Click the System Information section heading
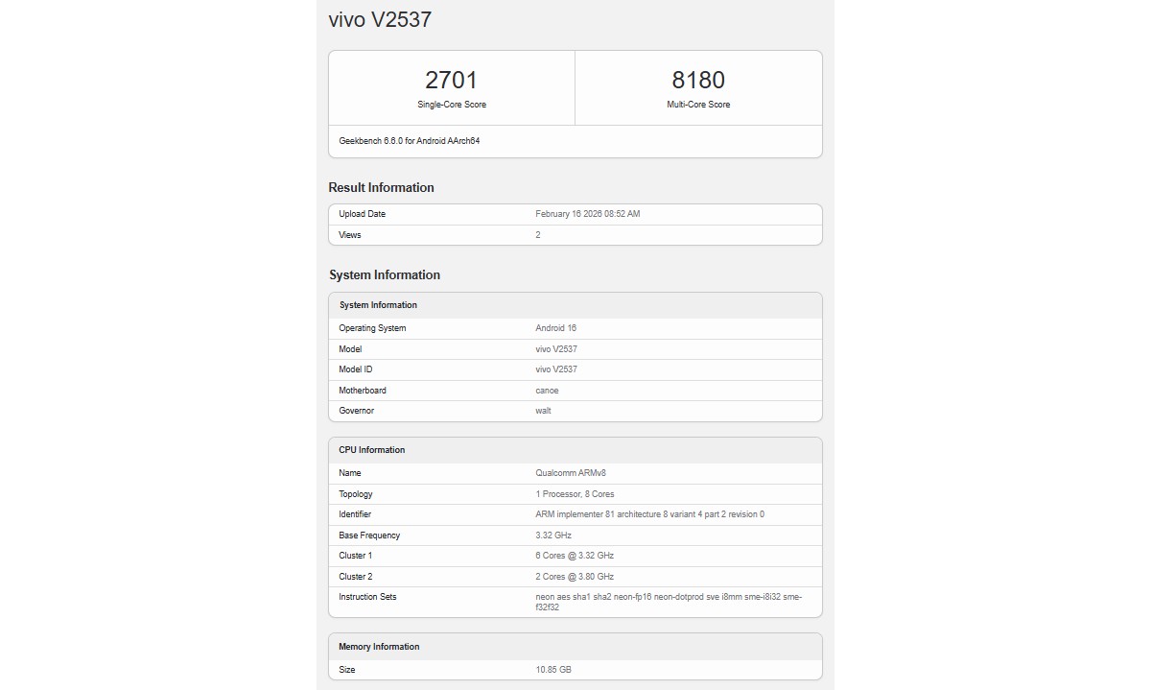 coord(385,274)
